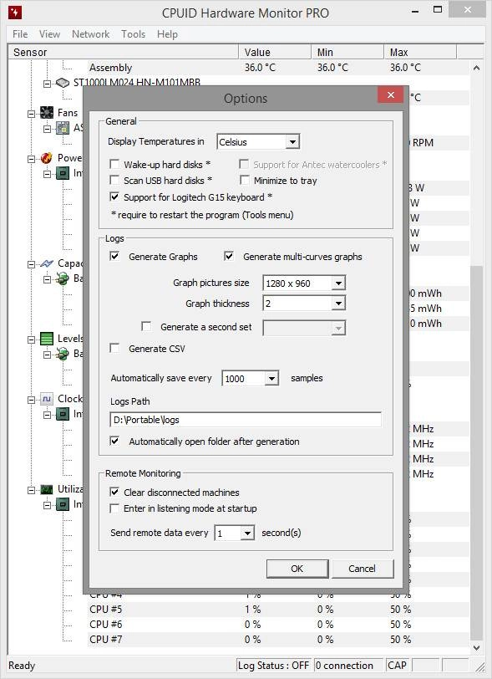Viewport: 492px width, 679px height.
Task: Click the processor chip icon under Powers
Action: pos(63,173)
